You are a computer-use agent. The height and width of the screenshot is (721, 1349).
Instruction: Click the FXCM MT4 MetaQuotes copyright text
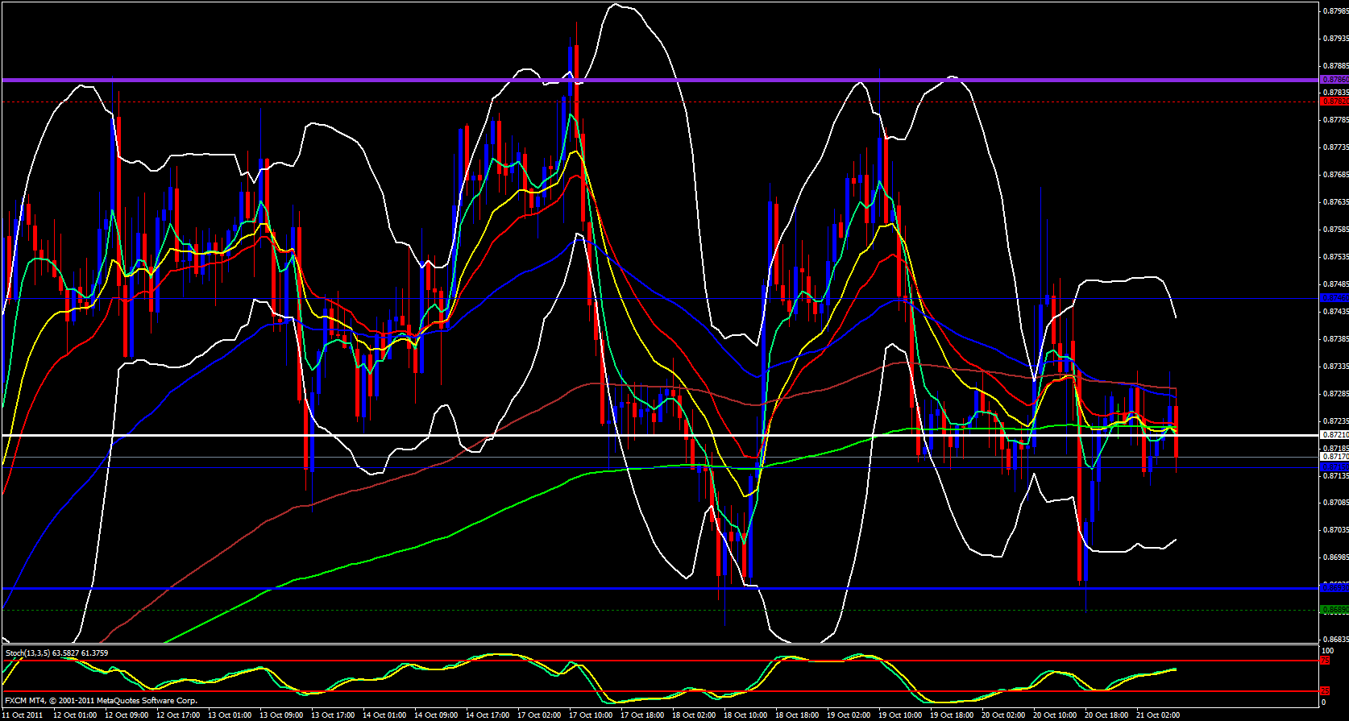pyautogui.click(x=101, y=701)
